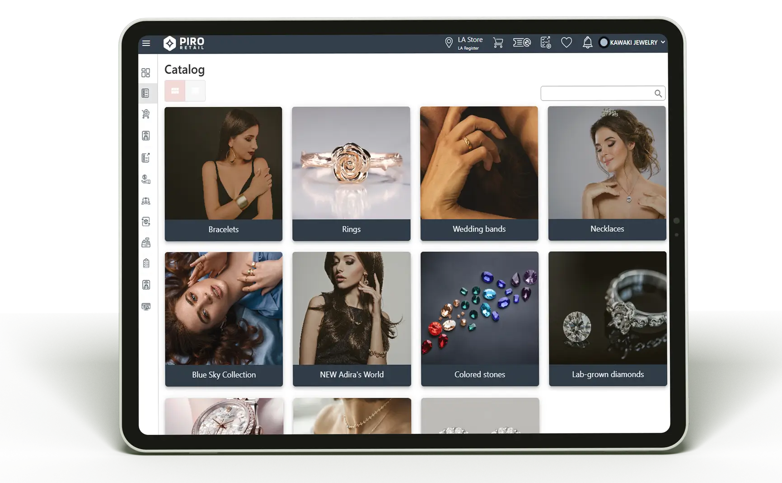The height and width of the screenshot is (483, 782).
Task: Open the Colored stones category
Action: (x=480, y=319)
